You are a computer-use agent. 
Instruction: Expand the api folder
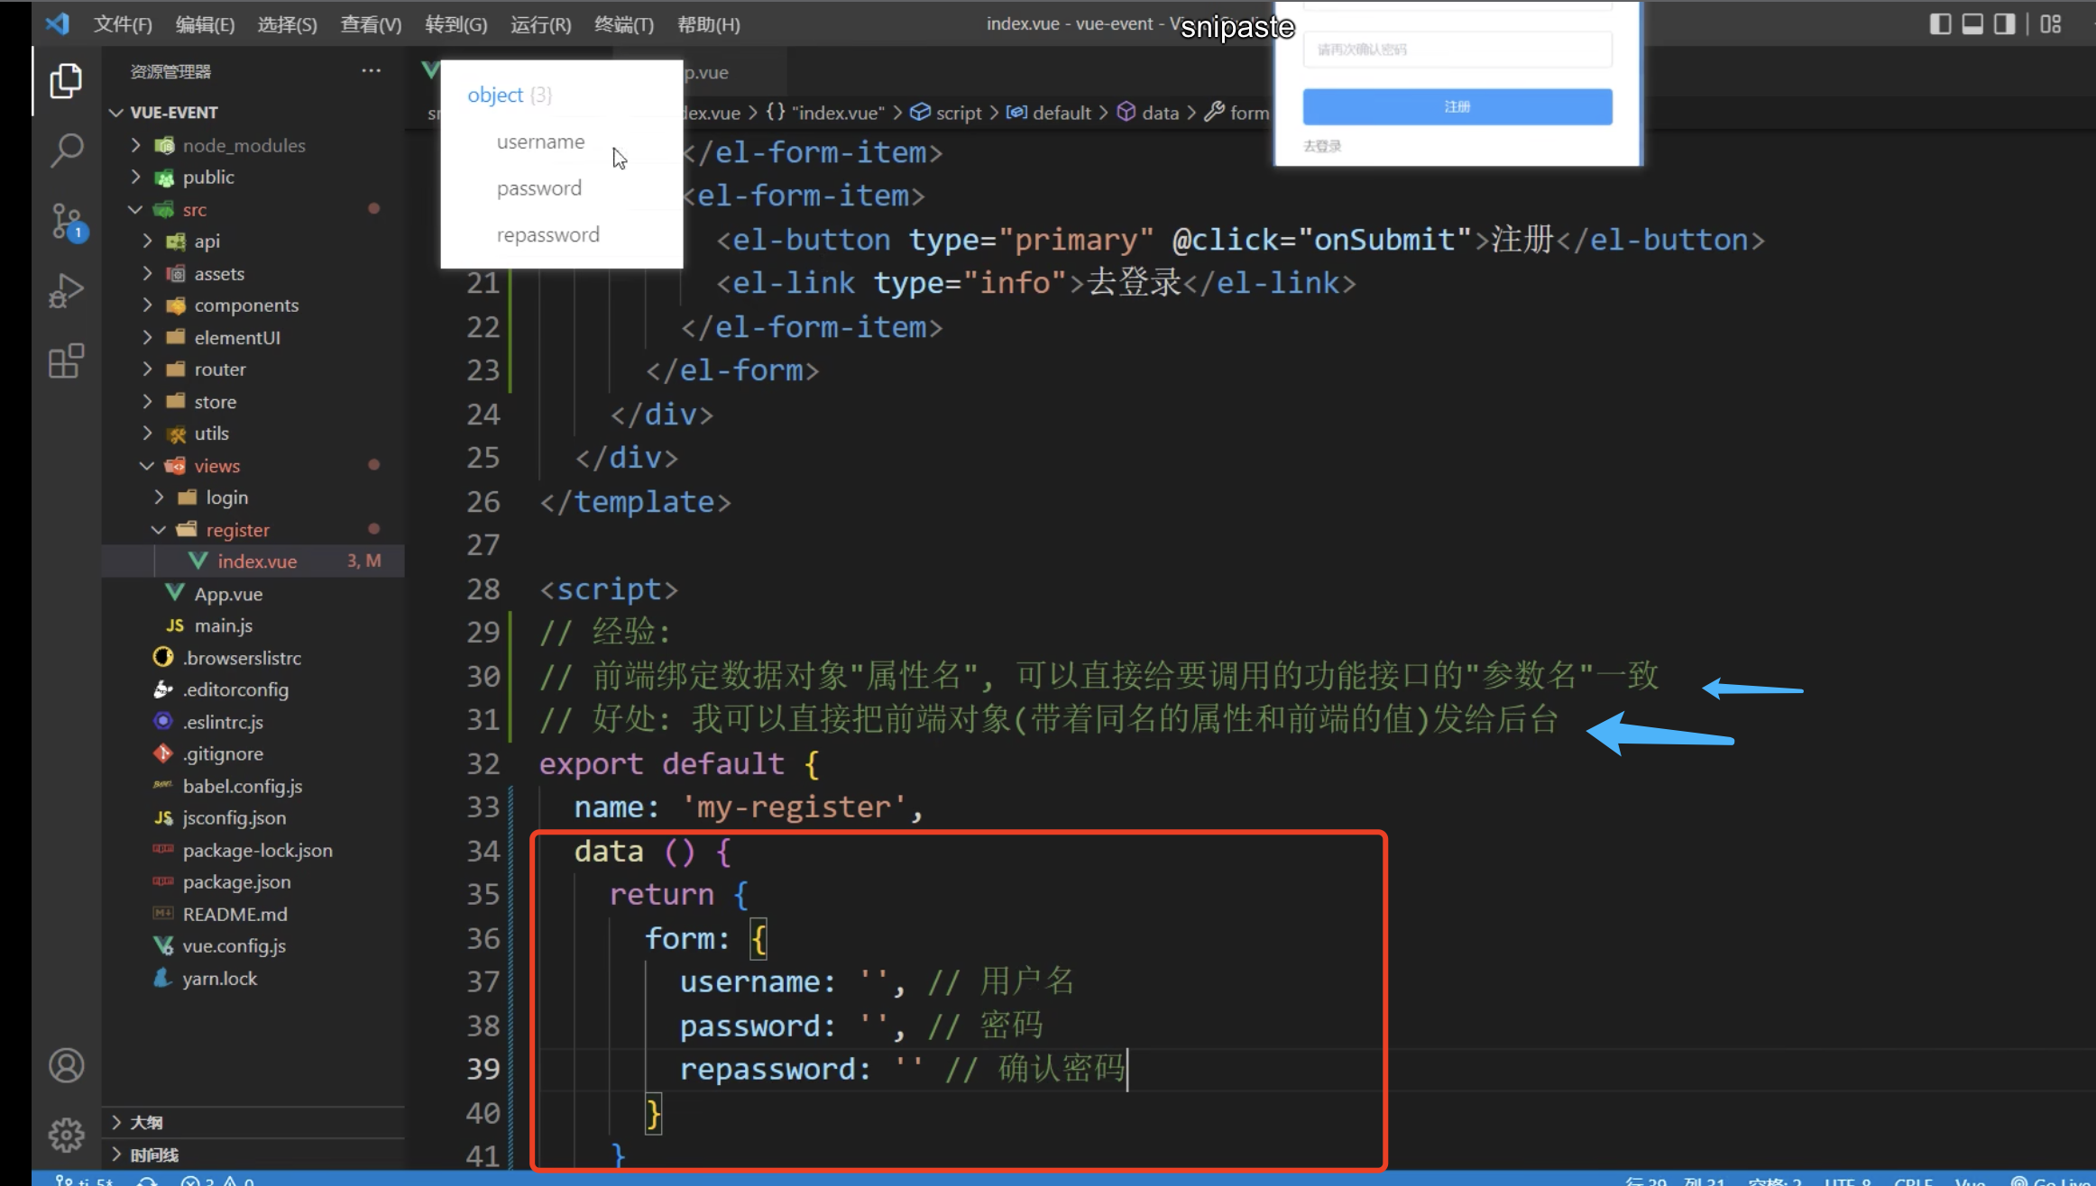253,242
